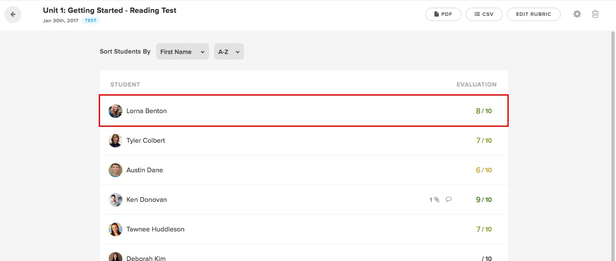Open the A-Z sort order dropdown
This screenshot has width=616, height=261.
point(229,51)
